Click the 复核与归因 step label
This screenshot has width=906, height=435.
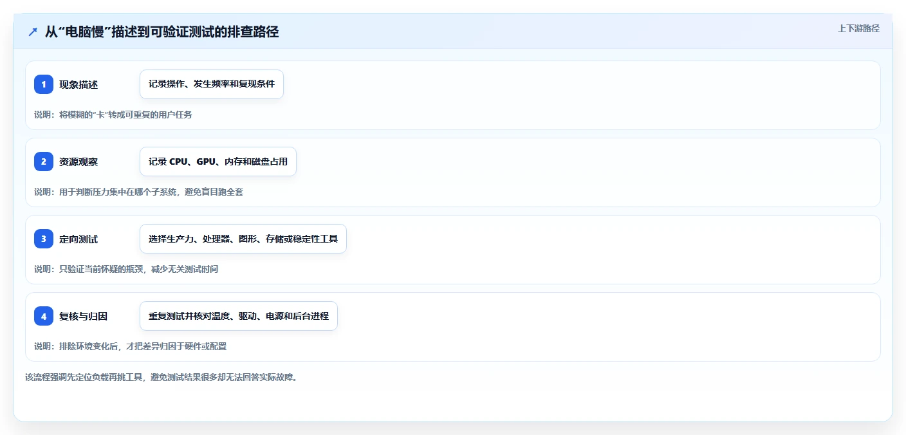[83, 316]
